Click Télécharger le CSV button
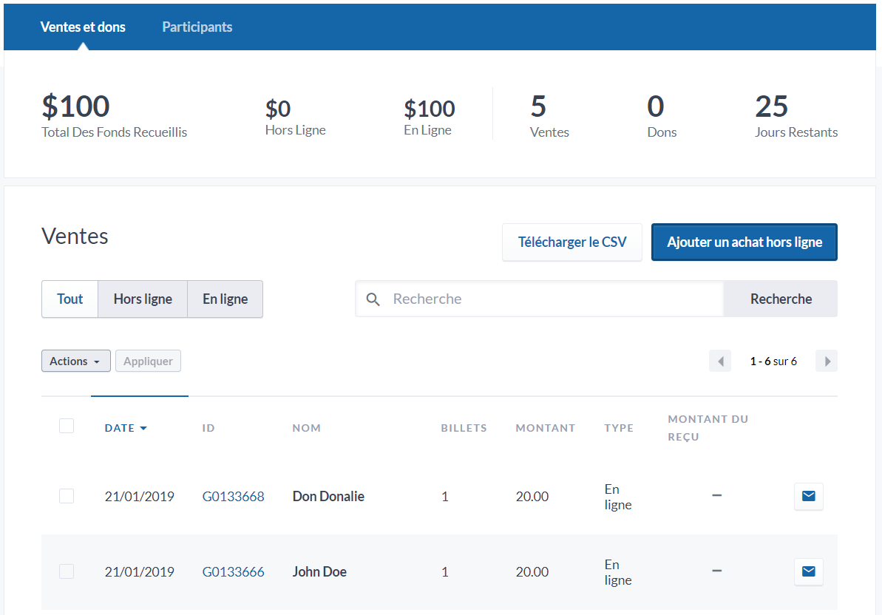Viewport: 882px width, 615px height. pos(571,242)
